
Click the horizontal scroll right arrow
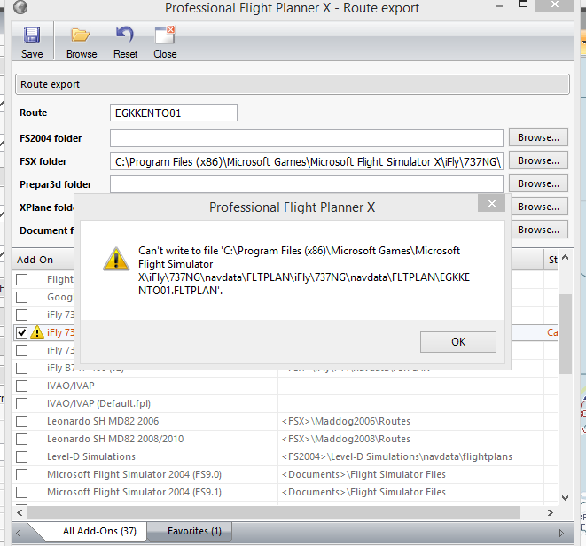(551, 512)
